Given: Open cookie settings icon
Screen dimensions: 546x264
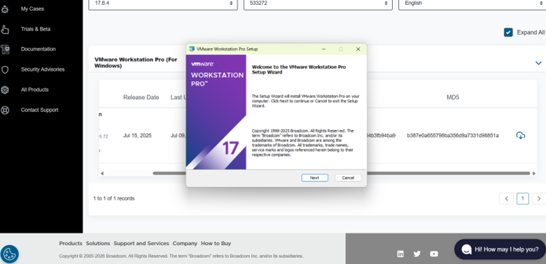Looking at the screenshot, I should click(x=10, y=254).
